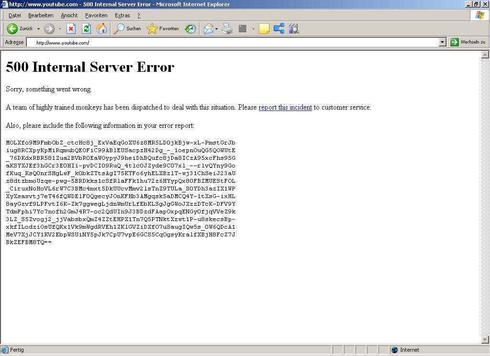Open the Bearbeiten menu
Viewport: 490px width, 356px height.
point(41,15)
